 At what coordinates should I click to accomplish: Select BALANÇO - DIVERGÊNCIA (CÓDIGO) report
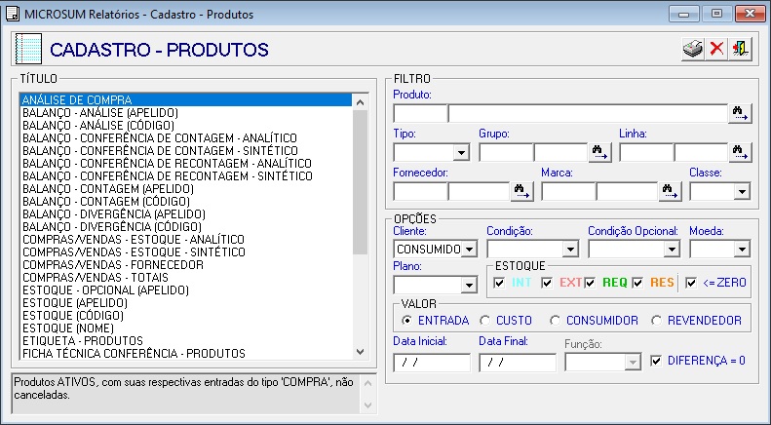(x=186, y=227)
